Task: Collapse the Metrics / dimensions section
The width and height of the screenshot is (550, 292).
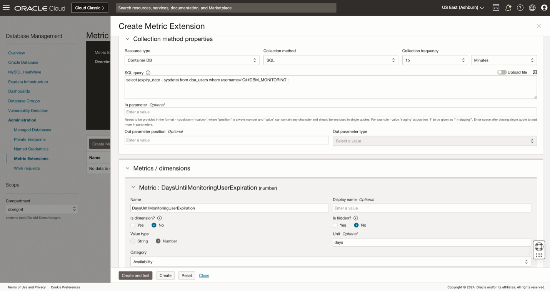Action: point(128,168)
